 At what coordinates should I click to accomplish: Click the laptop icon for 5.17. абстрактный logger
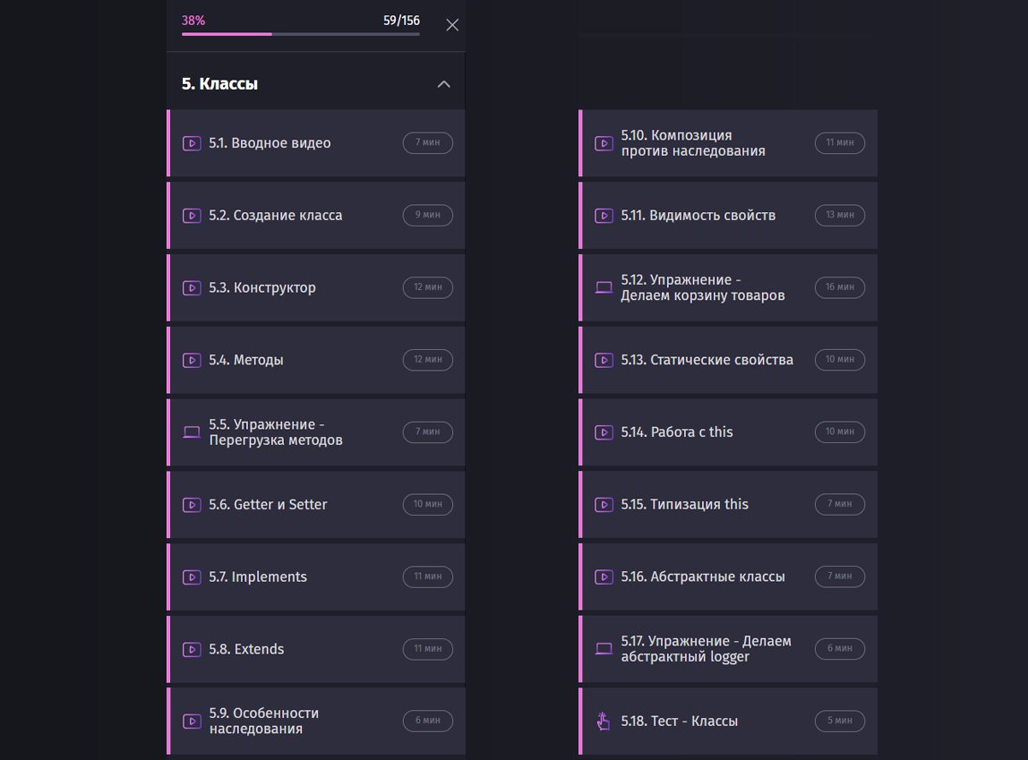pyautogui.click(x=604, y=649)
